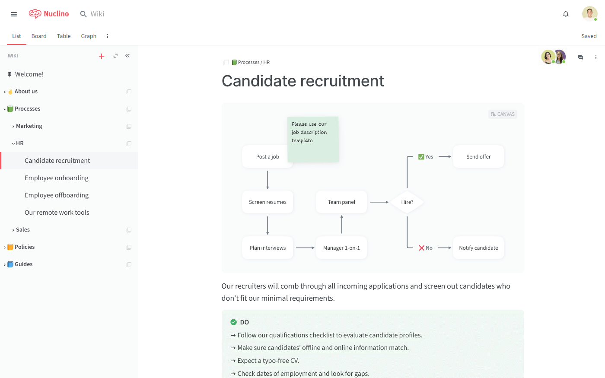Open the main menu with the hamburger icon
This screenshot has width=605, height=378.
(x=13, y=14)
